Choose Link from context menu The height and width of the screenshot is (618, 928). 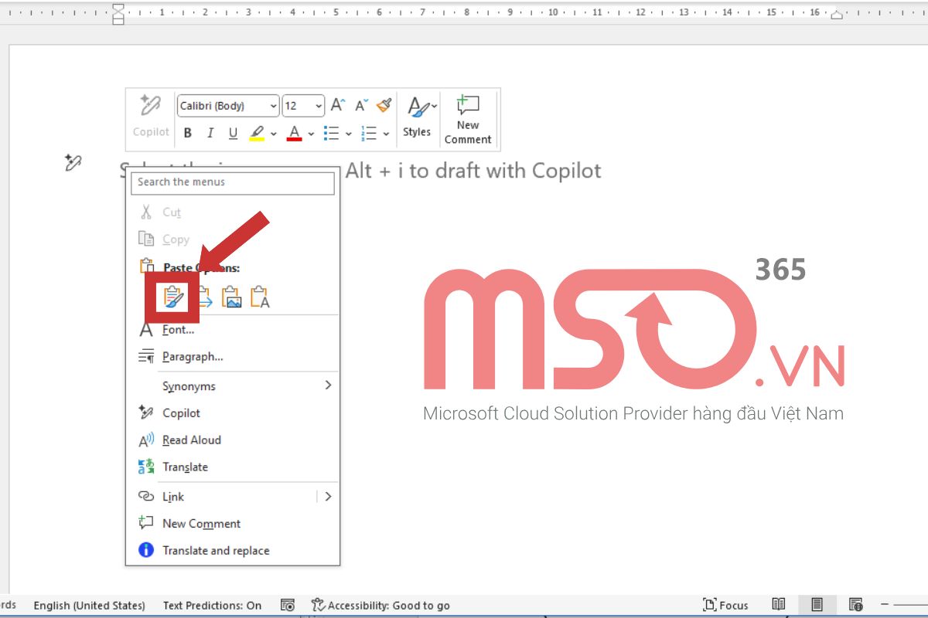point(233,497)
